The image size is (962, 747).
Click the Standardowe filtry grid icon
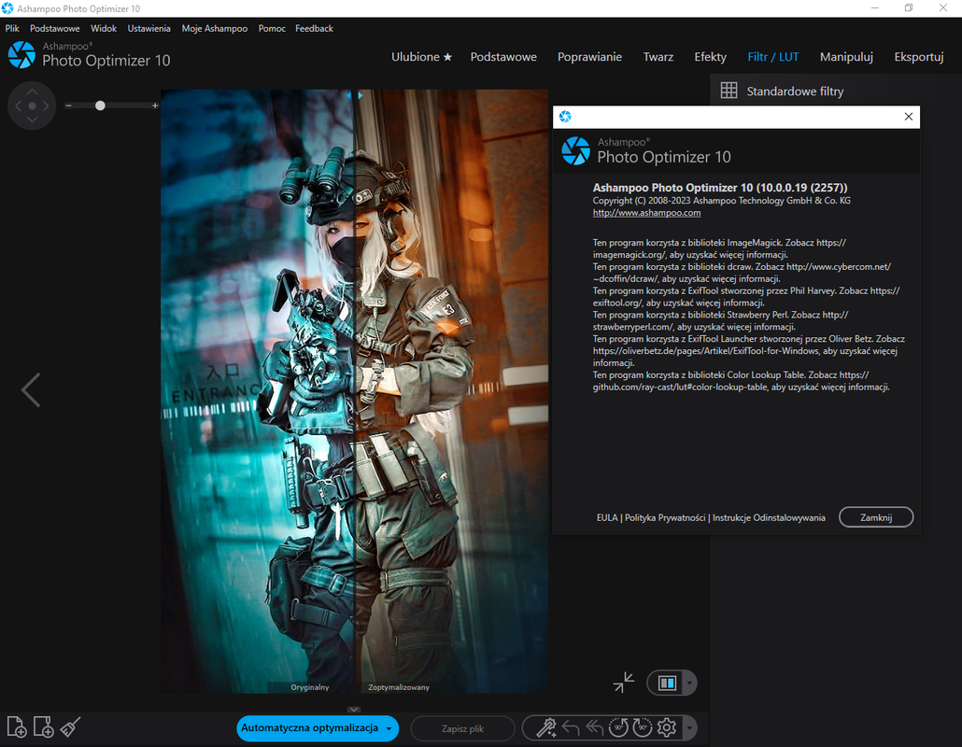tap(729, 91)
